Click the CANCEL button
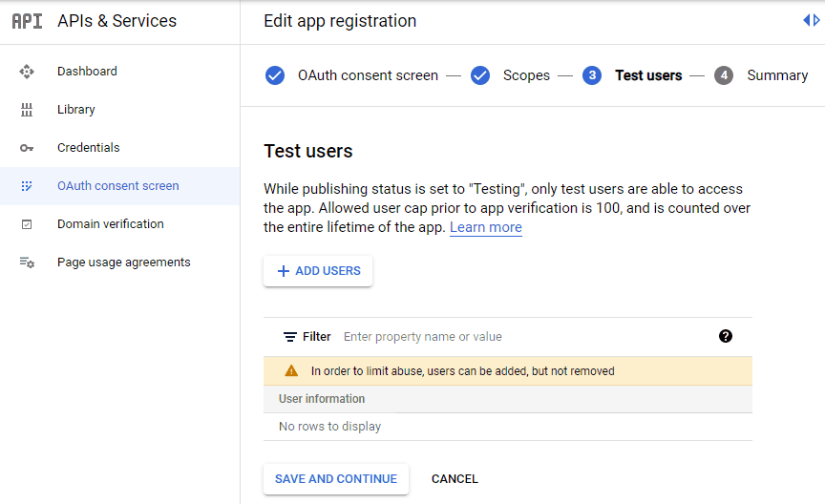 (x=455, y=479)
